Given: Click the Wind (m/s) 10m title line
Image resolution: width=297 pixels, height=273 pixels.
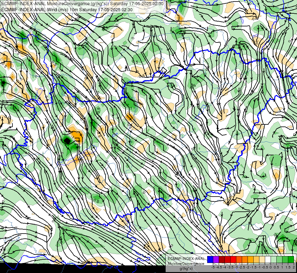Looking at the screenshot, I should pyautogui.click(x=67, y=10).
